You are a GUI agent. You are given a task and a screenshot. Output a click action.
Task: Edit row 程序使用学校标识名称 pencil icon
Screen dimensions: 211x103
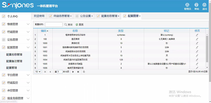pos(197,35)
